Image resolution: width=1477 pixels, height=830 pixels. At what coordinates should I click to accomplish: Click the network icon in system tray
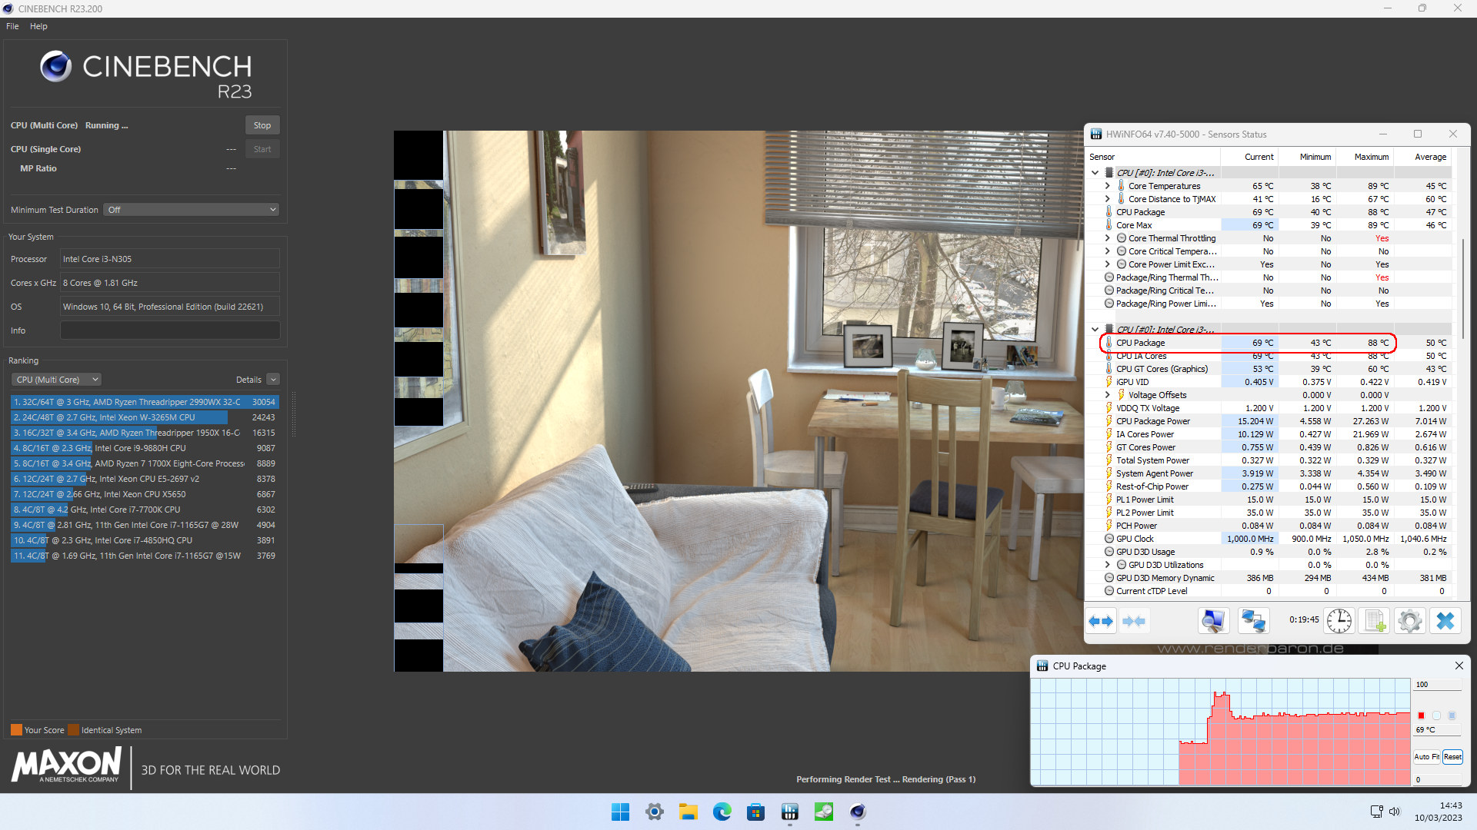[x=1377, y=812]
